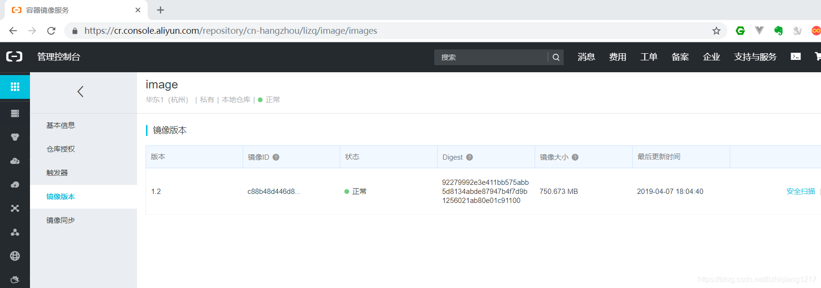This screenshot has height=288, width=821.
Task: Open 工单 in the top navigation
Action: click(x=649, y=57)
